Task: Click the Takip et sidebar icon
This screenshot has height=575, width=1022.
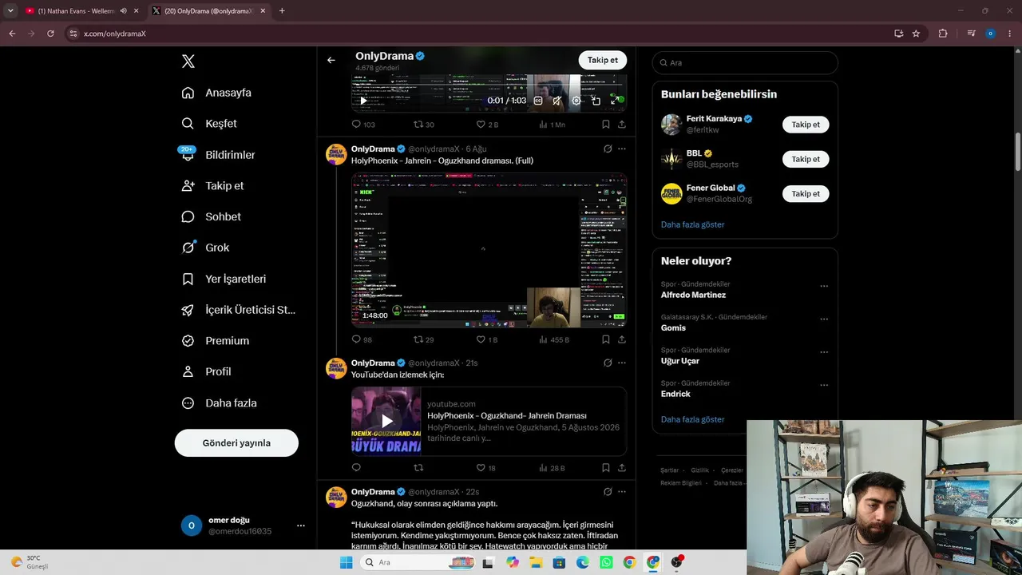Action: 188,185
